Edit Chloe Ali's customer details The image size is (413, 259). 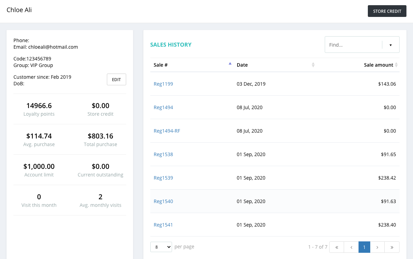(117, 79)
